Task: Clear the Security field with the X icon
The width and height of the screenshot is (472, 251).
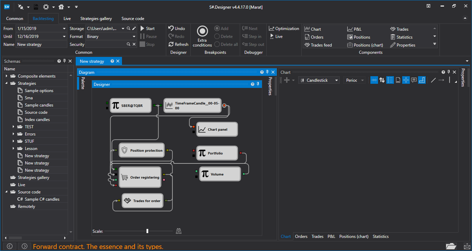Action: pos(134,44)
